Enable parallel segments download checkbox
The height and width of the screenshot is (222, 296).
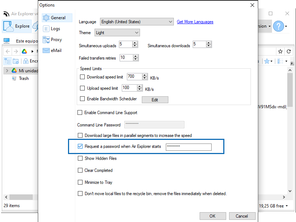pyautogui.click(x=80, y=136)
